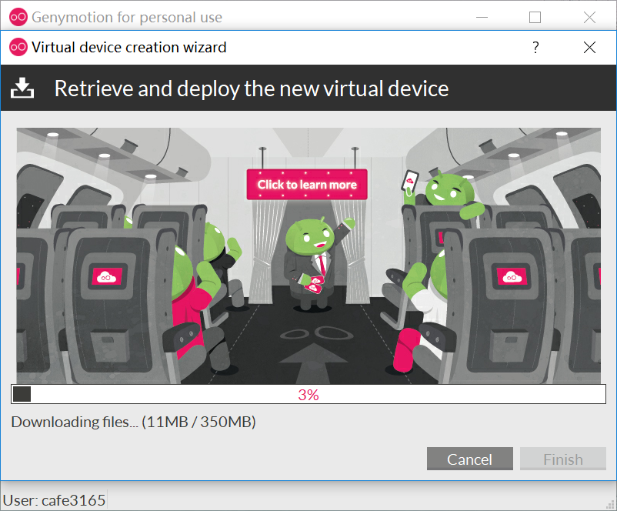Click the download progress bar showing 3%

click(x=308, y=395)
